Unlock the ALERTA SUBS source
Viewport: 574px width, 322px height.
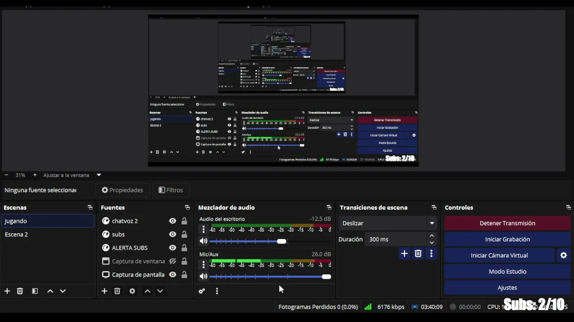[184, 248]
